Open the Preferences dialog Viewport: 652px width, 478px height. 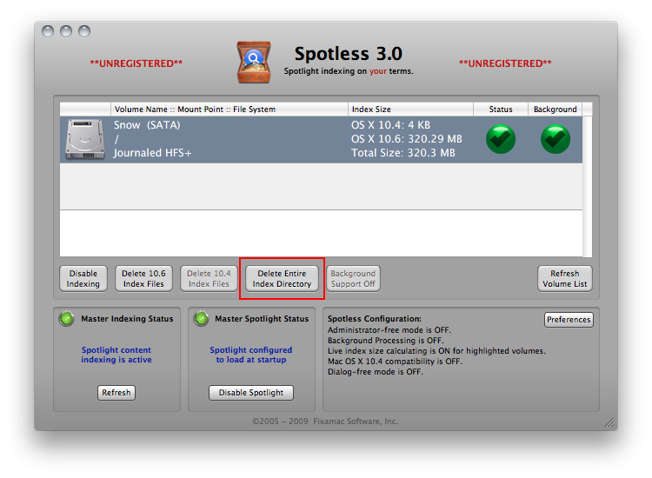coord(569,320)
